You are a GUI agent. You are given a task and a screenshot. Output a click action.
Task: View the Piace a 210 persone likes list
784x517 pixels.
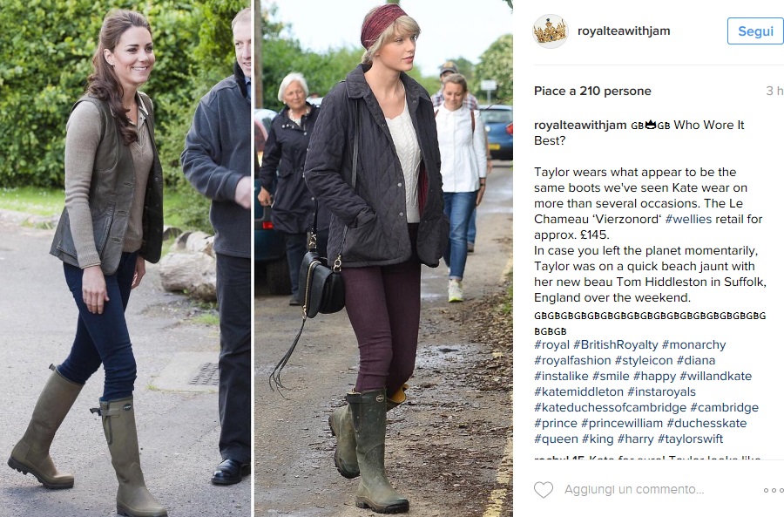592,91
